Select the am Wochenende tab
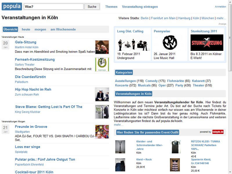The image size is (232, 174). 63,29
